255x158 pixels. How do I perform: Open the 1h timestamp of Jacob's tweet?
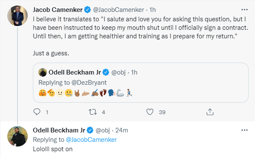point(153,10)
